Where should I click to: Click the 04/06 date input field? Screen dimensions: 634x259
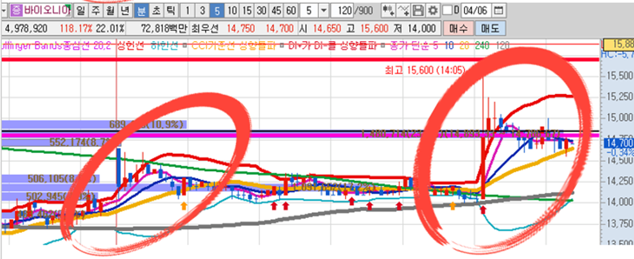(x=476, y=10)
